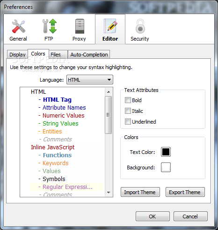
Task: Select the Inline JavaScript heading
Action: [53, 147]
